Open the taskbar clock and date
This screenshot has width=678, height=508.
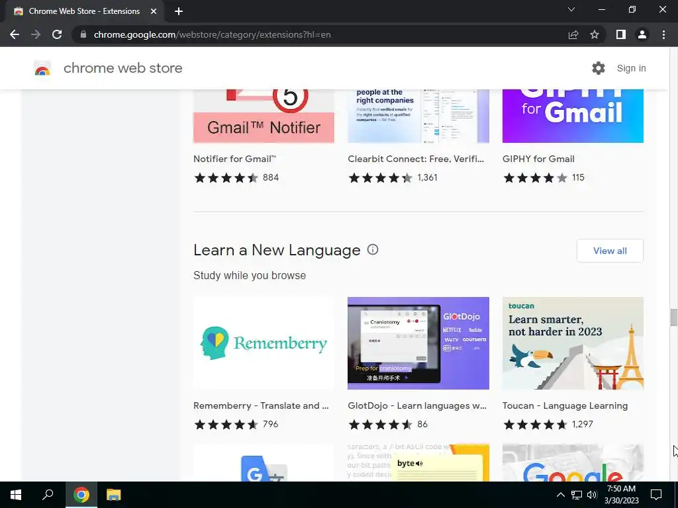(621, 495)
